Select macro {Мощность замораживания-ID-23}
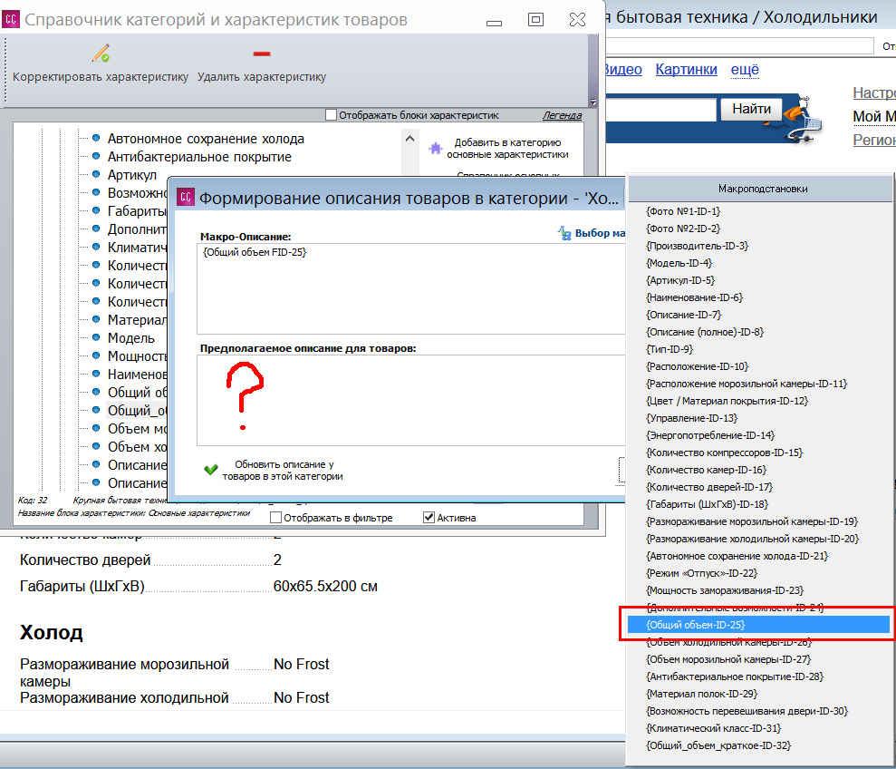 pyautogui.click(x=725, y=590)
